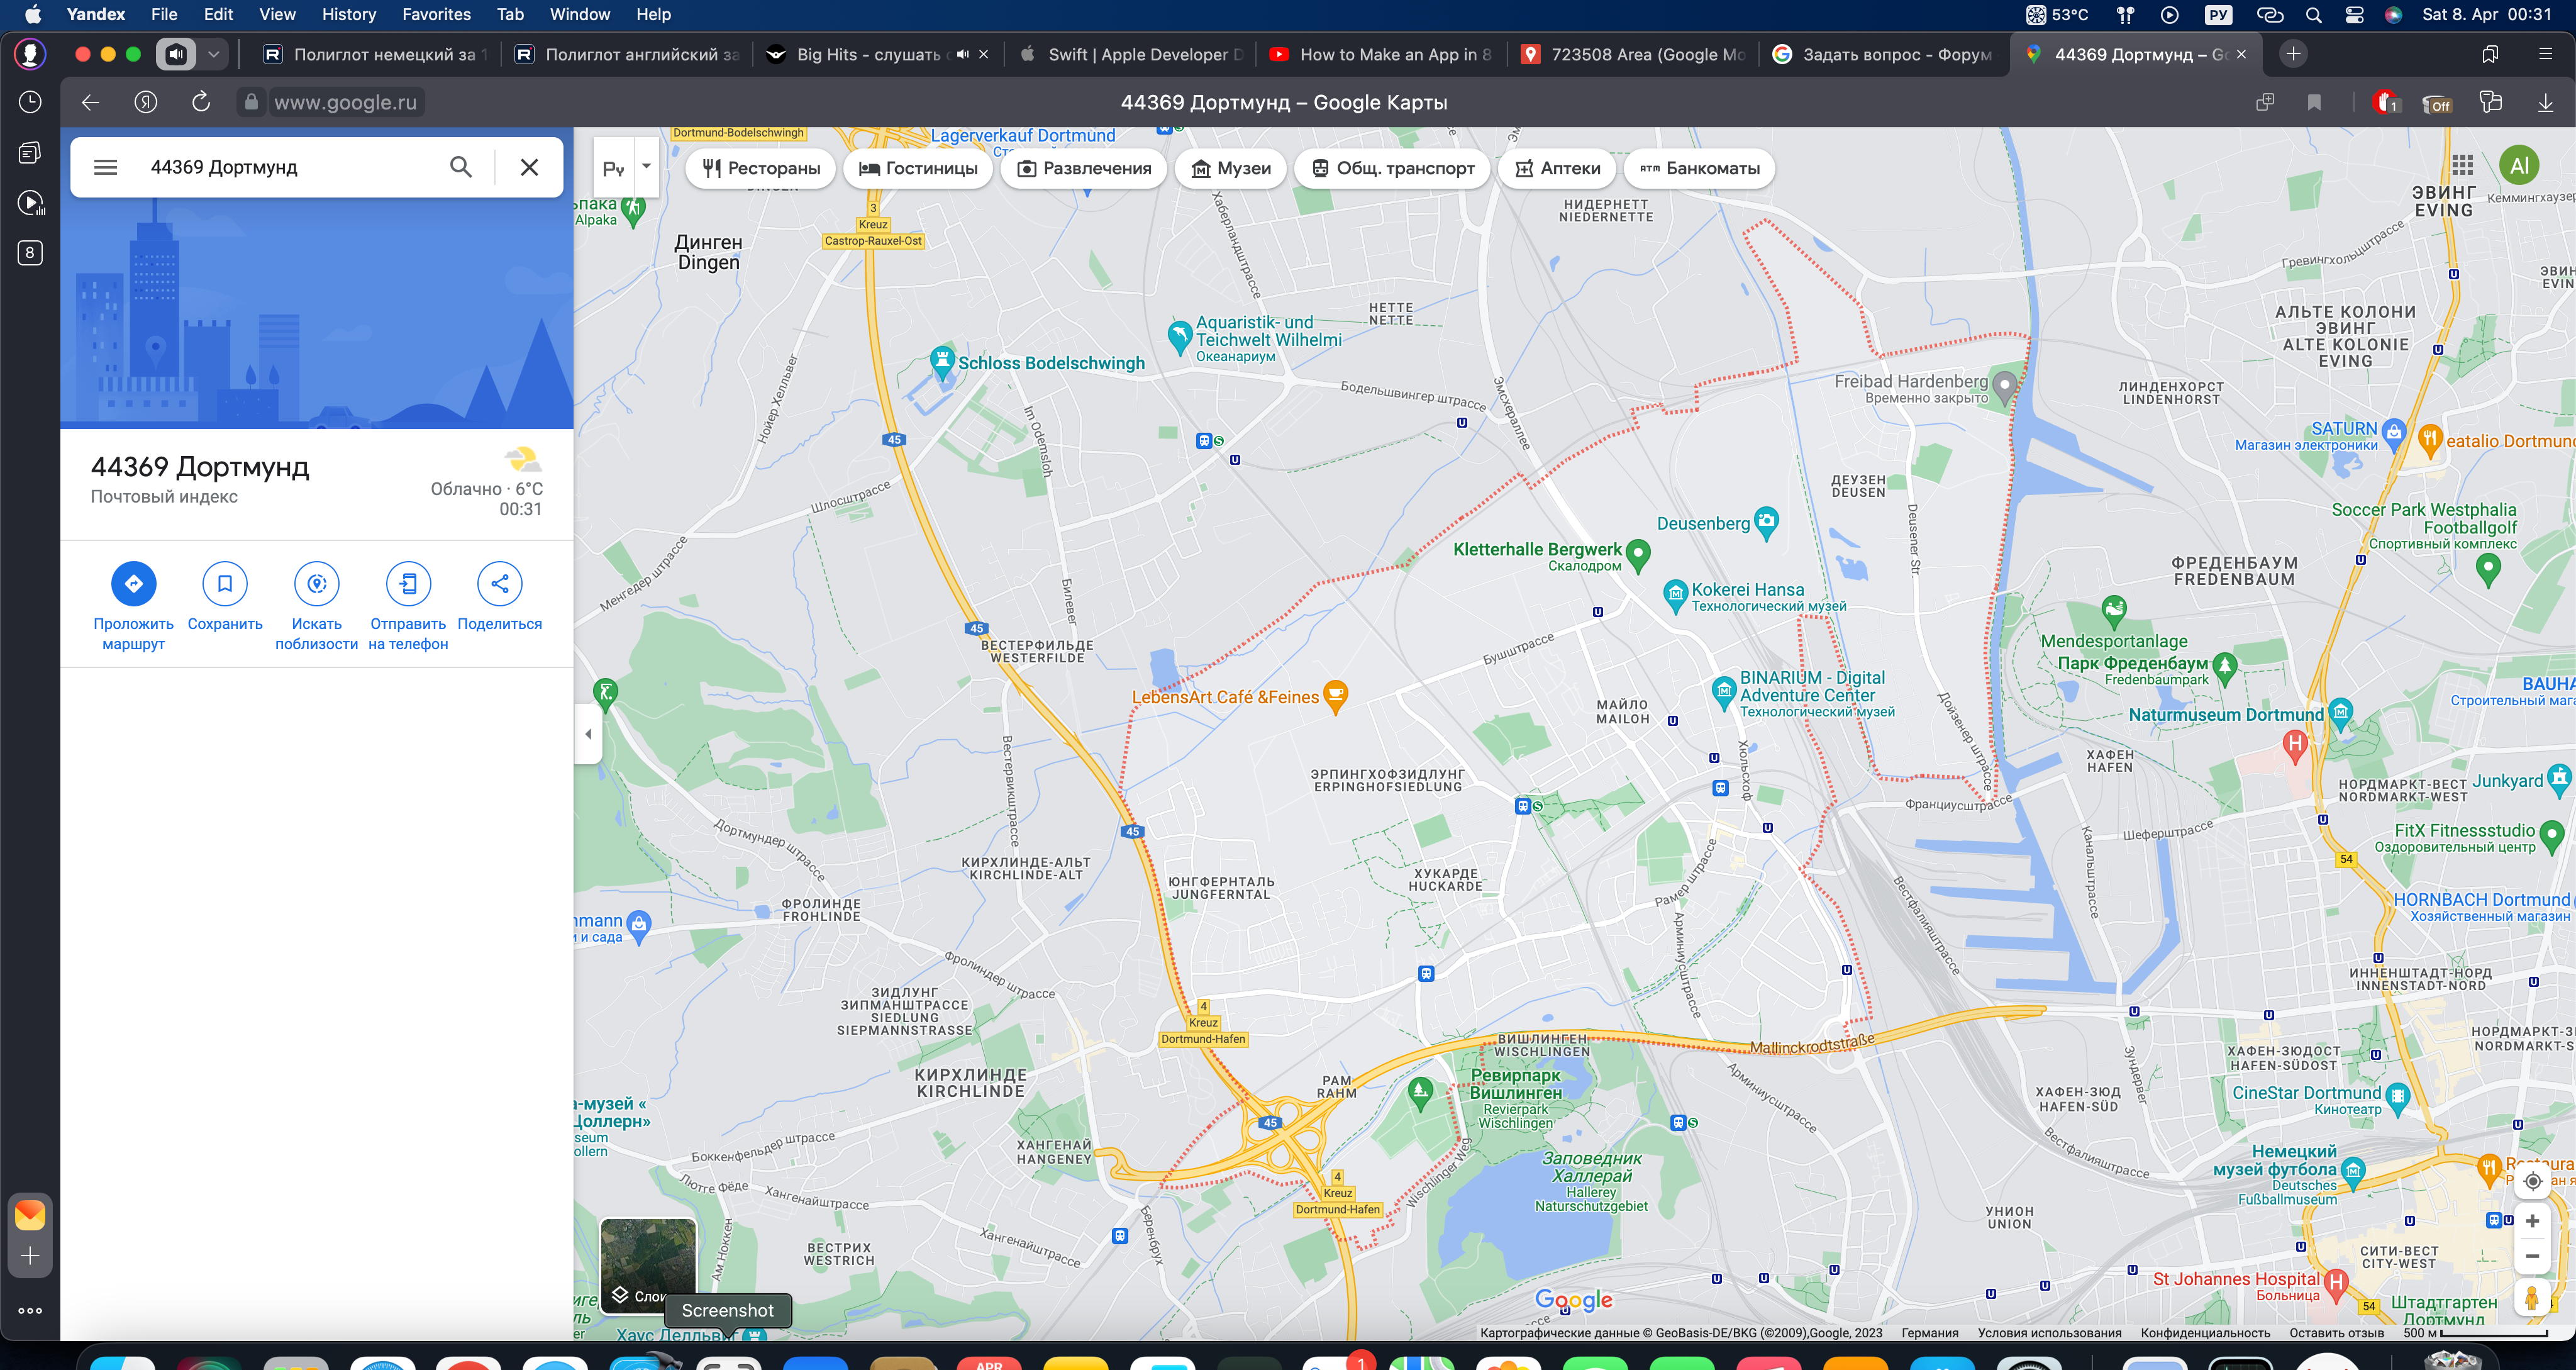Switch to Swift | Apple Developer tab
The image size is (2576, 1370).
1132,54
